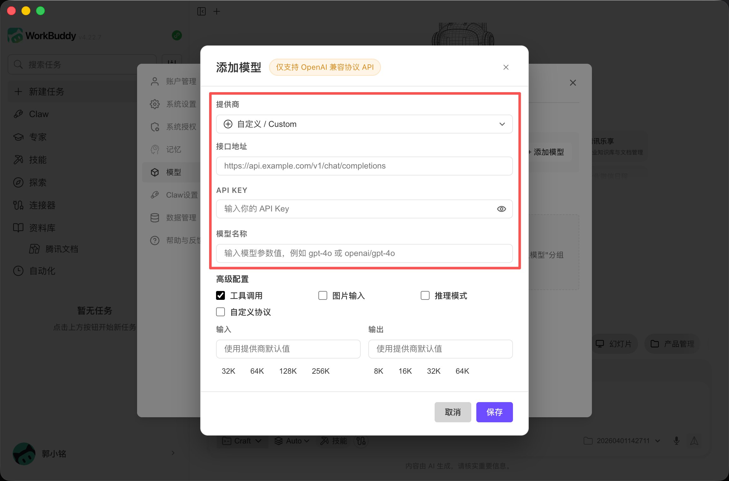The image size is (729, 481).
Task: Enable the 推理模式 checkbox
Action: coord(425,295)
